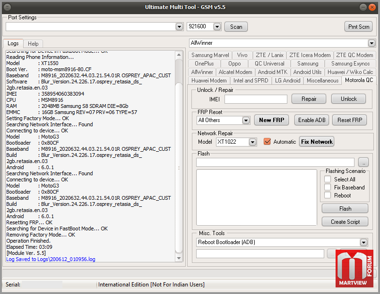The width and height of the screenshot is (380, 294).
Task: Open the Model XT1022 dropdown
Action: [252, 142]
